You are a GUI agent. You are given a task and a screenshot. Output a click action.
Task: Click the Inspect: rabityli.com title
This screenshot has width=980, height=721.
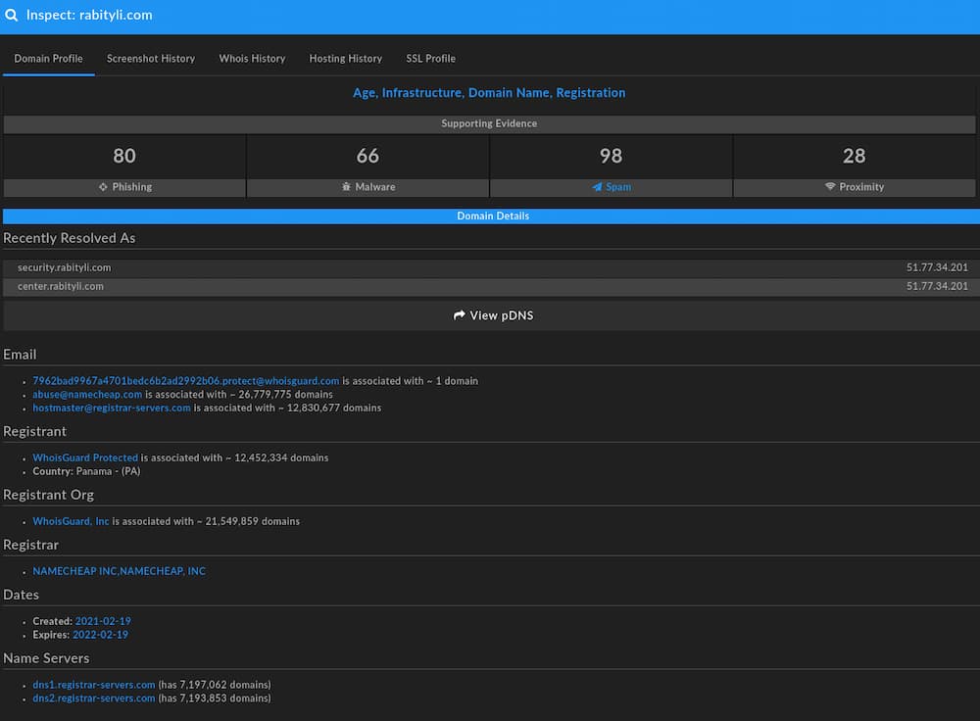pyautogui.click(x=89, y=15)
